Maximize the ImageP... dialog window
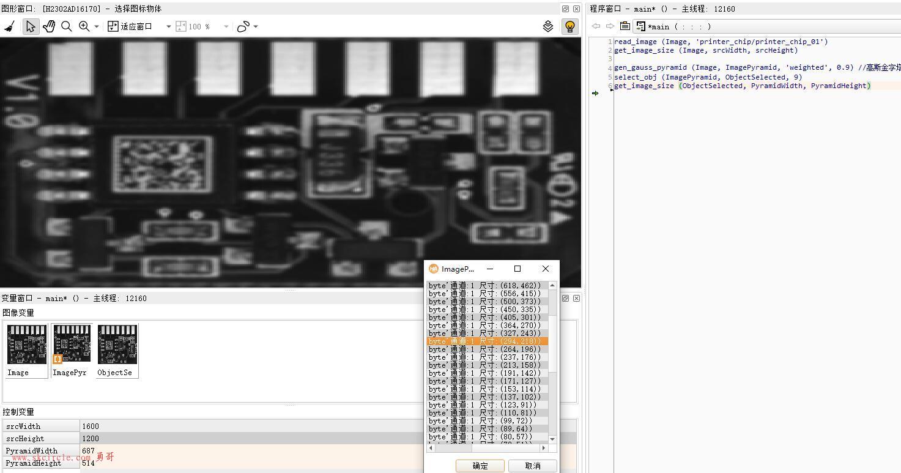Screen dimensions: 901x473 pyautogui.click(x=517, y=269)
